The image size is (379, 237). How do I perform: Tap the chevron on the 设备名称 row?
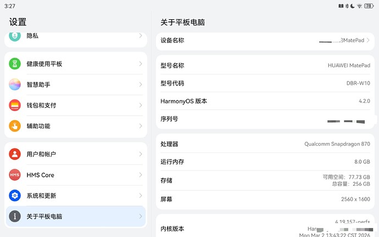coord(368,40)
